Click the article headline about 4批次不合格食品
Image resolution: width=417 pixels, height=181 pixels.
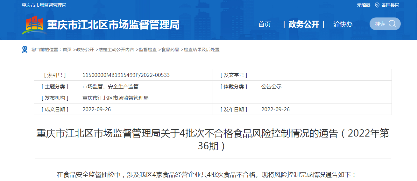[x=213, y=139]
